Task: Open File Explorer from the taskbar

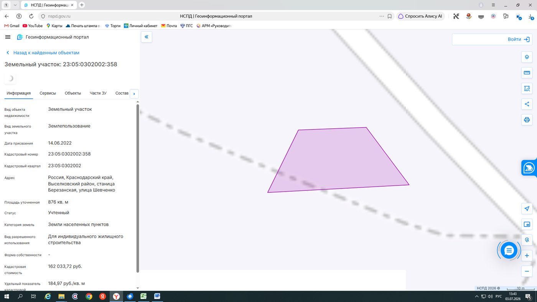Action: click(x=61, y=296)
